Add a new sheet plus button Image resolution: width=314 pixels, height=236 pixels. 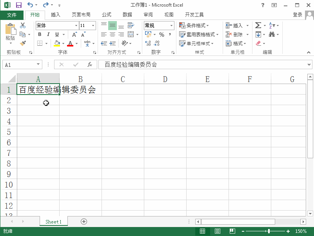[x=84, y=222]
